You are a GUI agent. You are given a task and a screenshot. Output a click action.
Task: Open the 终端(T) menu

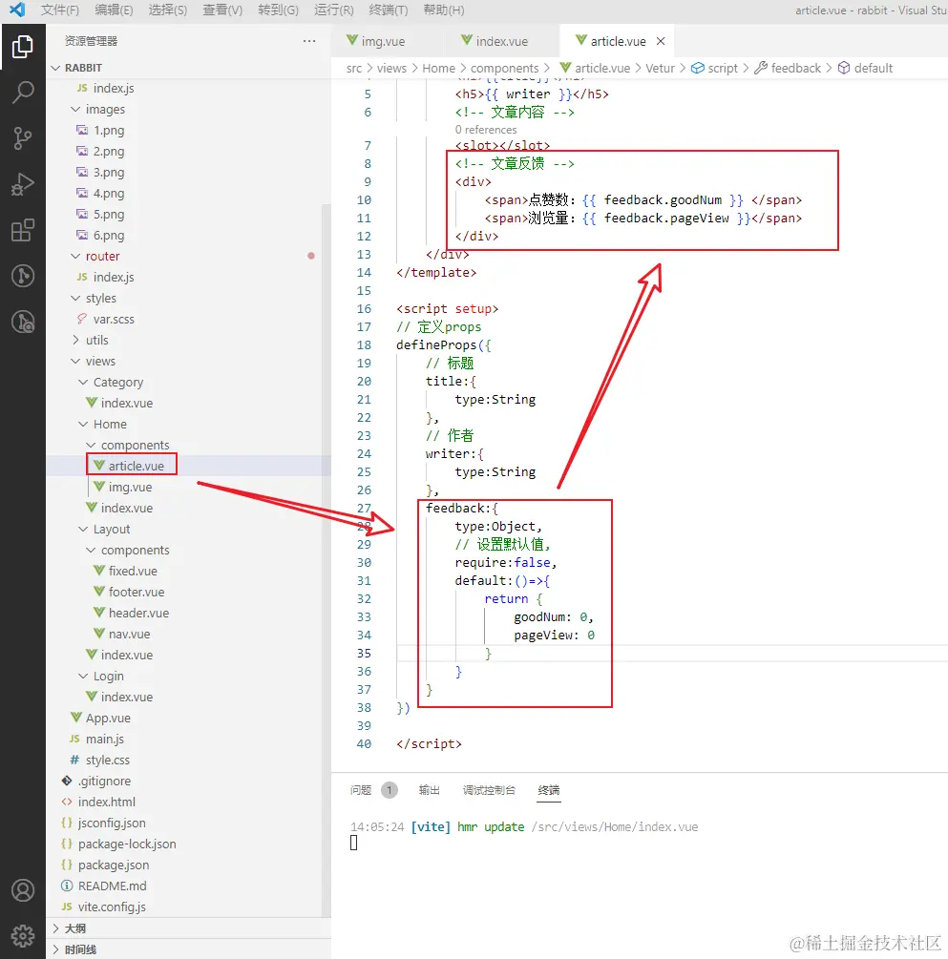click(x=389, y=10)
